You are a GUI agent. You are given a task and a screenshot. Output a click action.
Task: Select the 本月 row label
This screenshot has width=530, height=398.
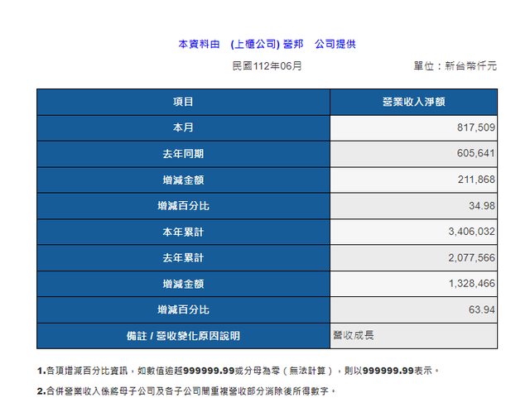click(x=183, y=128)
